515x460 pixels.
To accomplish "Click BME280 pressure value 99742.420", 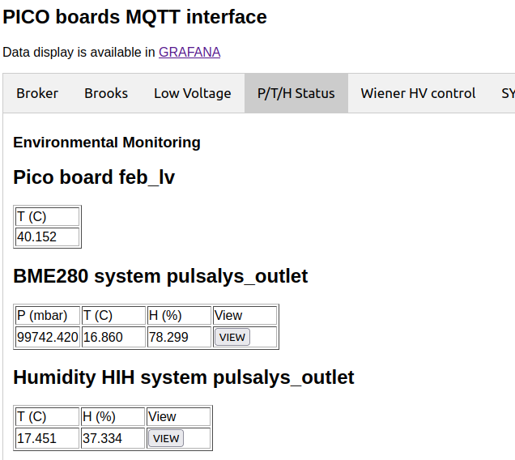I will [48, 337].
